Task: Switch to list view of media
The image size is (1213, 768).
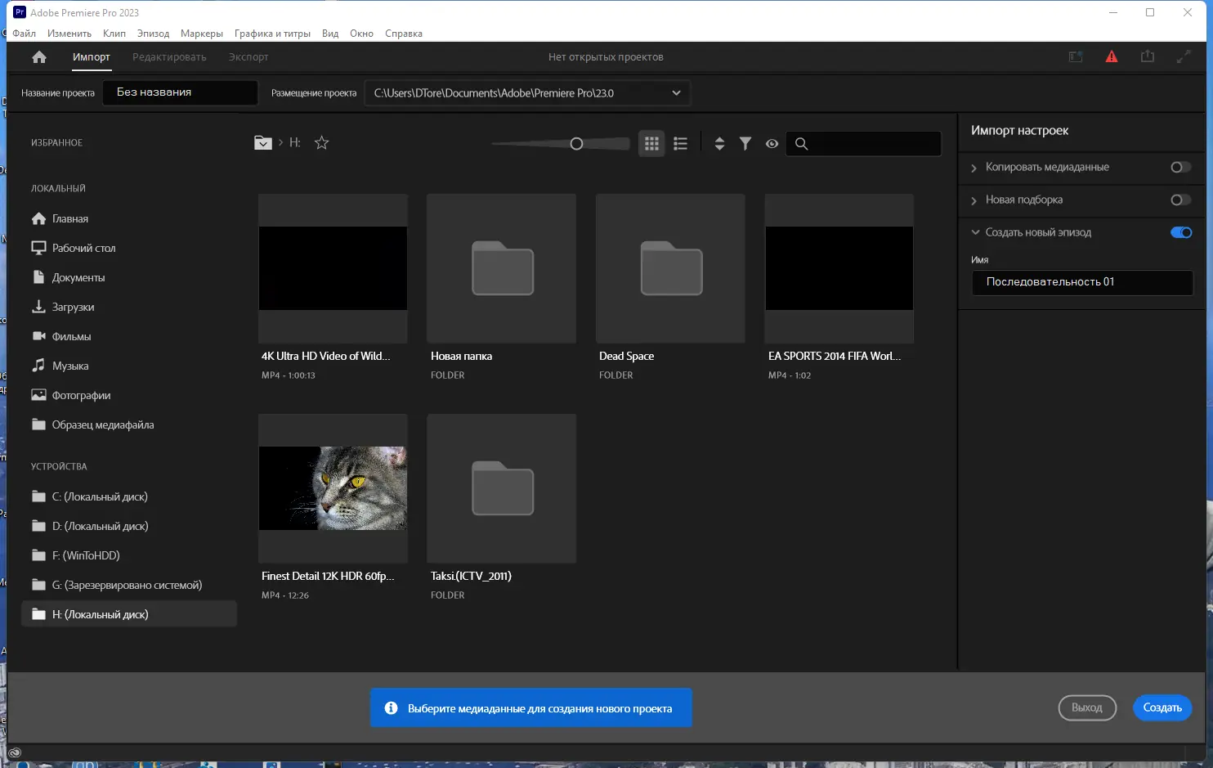Action: coord(680,144)
